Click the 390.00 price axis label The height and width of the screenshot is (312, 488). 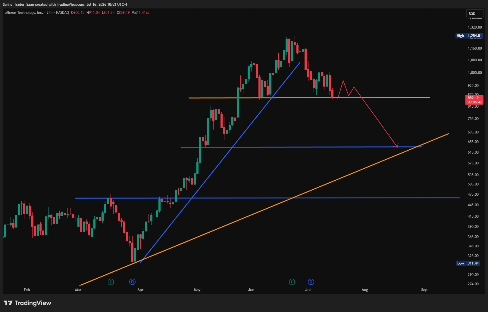(473, 227)
